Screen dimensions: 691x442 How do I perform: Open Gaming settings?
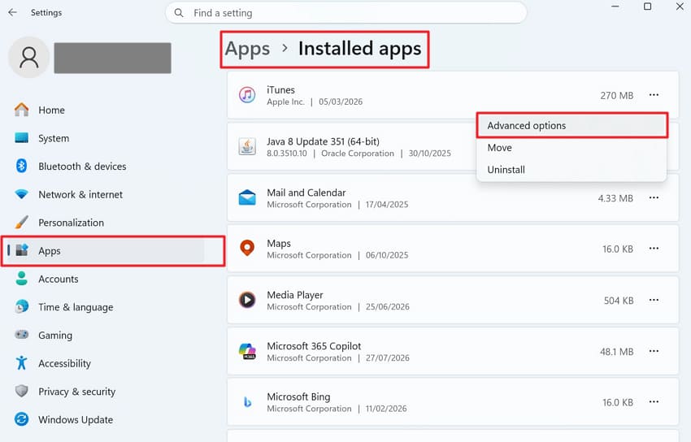55,336
